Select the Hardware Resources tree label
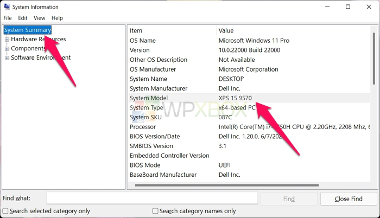The width and height of the screenshot is (380, 218). point(39,39)
